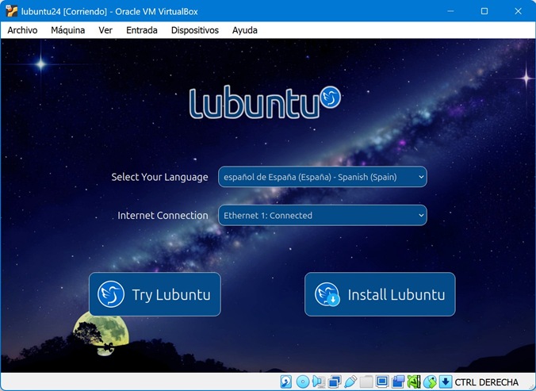Expand the Internet Connection dropdown
Viewport: 536px width, 391px height.
tap(322, 215)
